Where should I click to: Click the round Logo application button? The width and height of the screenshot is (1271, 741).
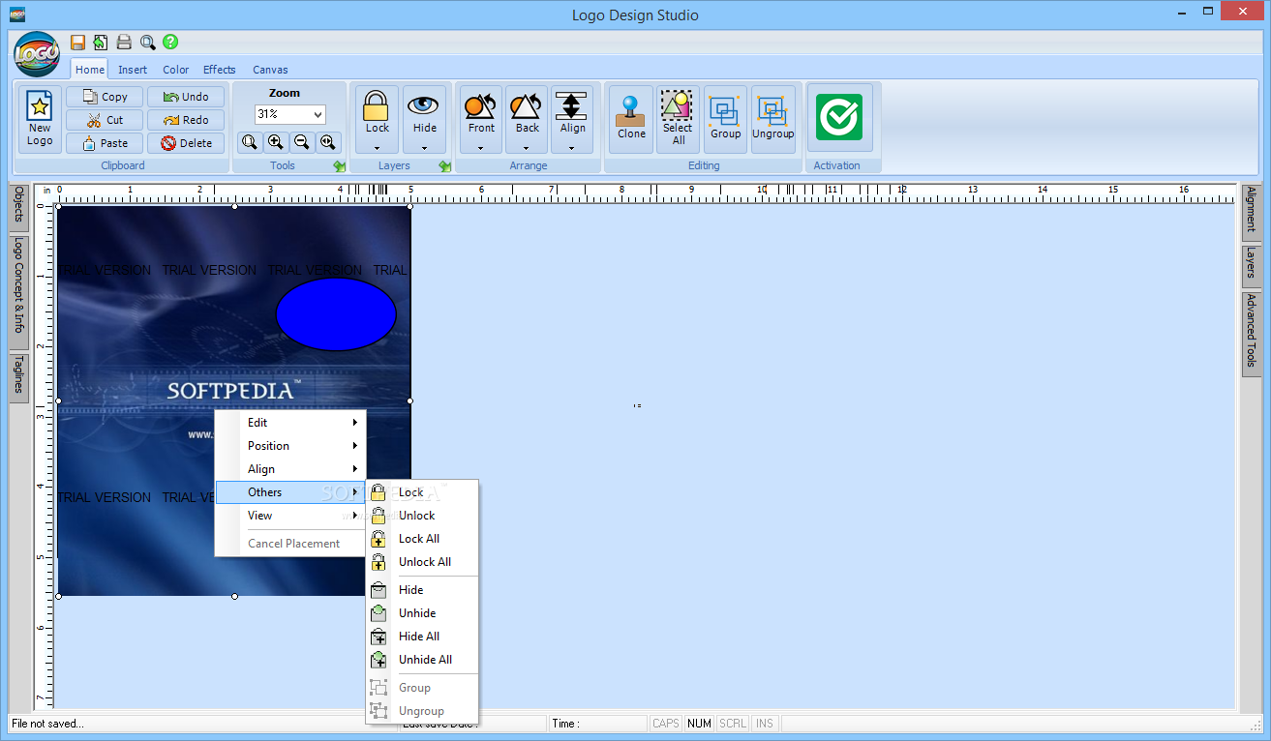pyautogui.click(x=38, y=54)
